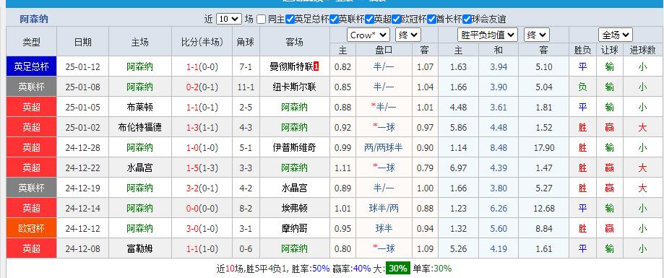Select handicap 球半/两 in 埃弗顿 row
The height and width of the screenshot is (278, 664).
[x=384, y=208]
